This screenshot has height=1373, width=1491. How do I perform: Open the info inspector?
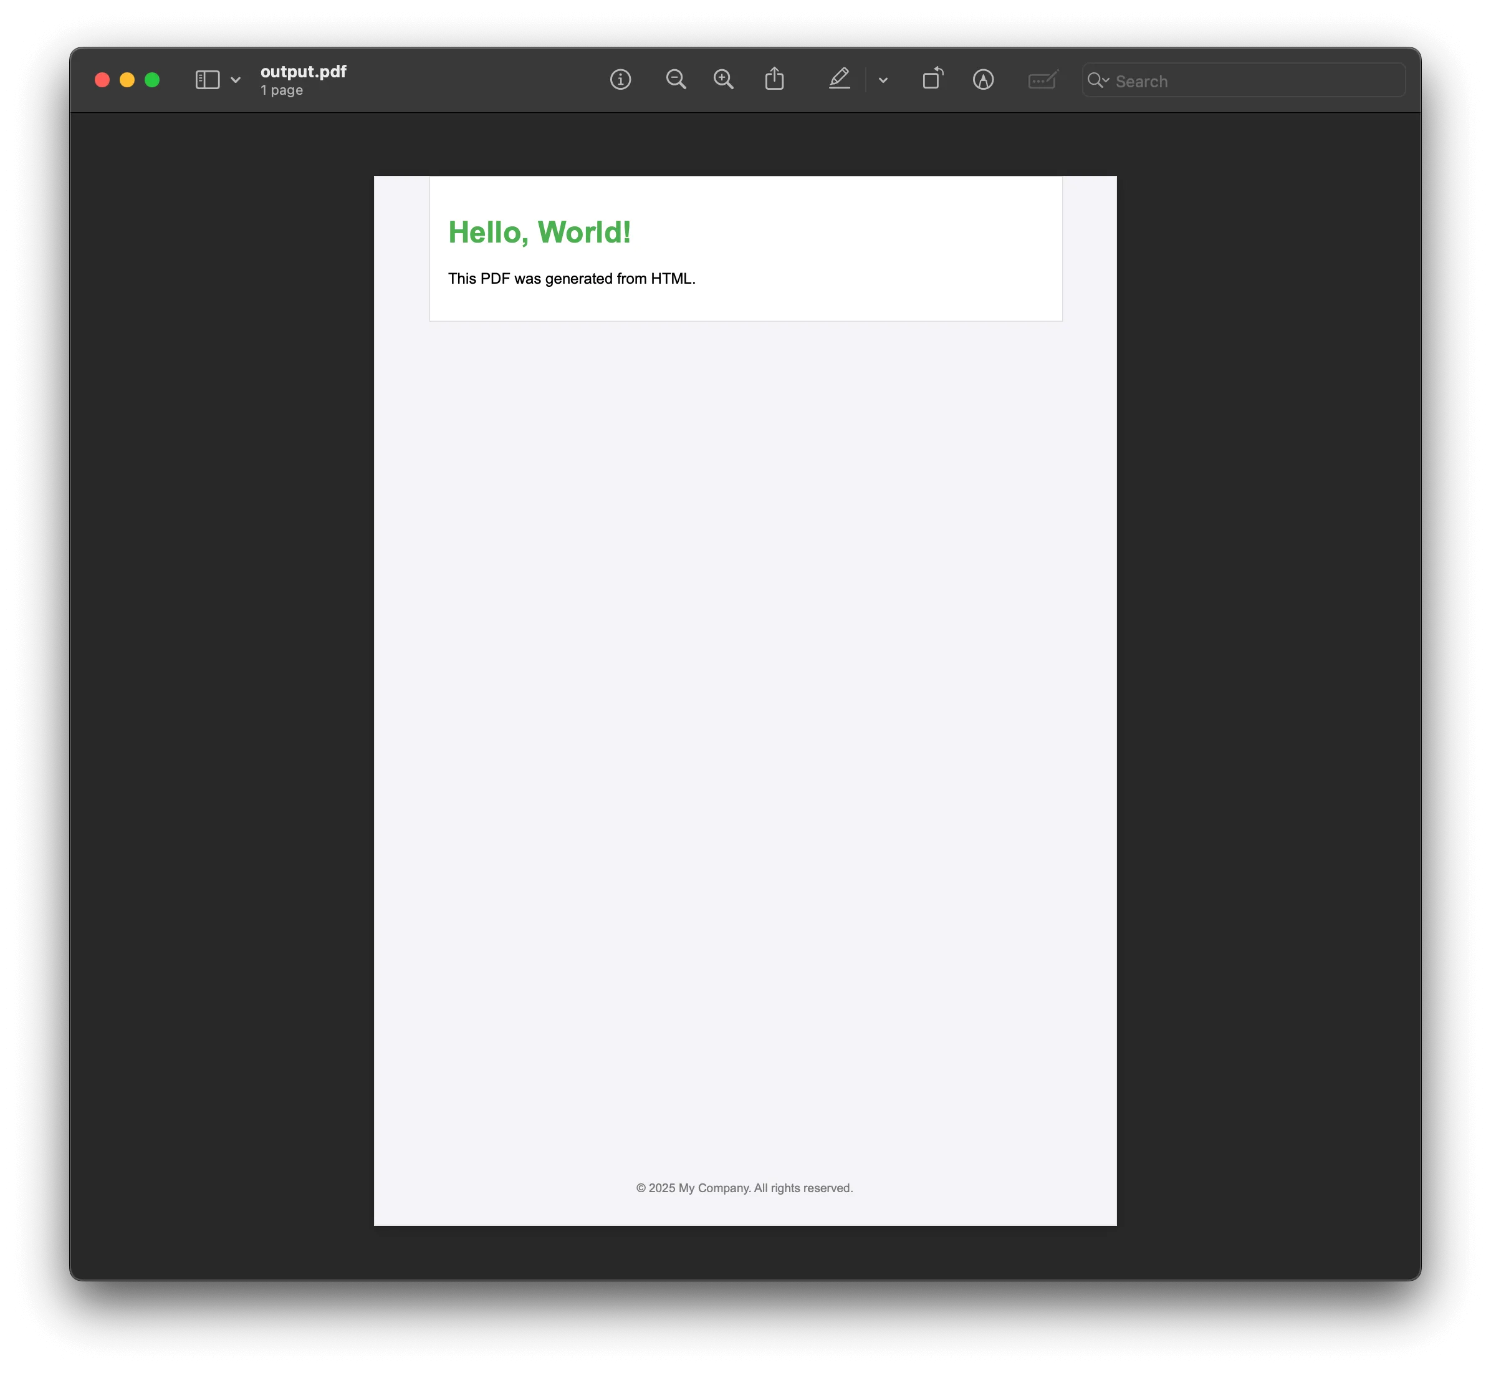click(x=621, y=79)
